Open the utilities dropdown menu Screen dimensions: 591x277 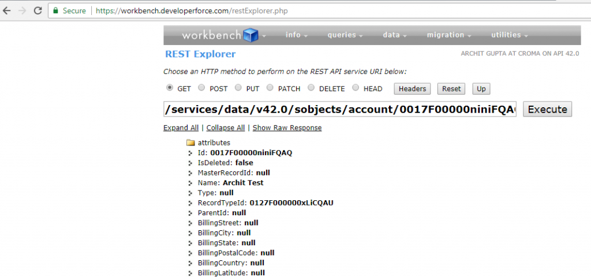click(x=509, y=35)
